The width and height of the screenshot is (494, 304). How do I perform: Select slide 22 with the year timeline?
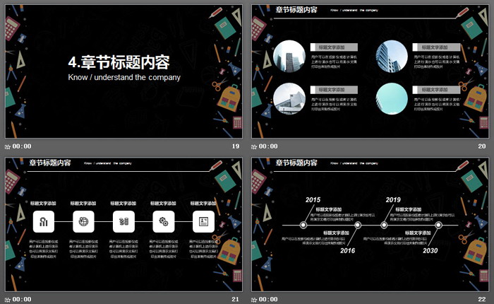click(x=370, y=224)
